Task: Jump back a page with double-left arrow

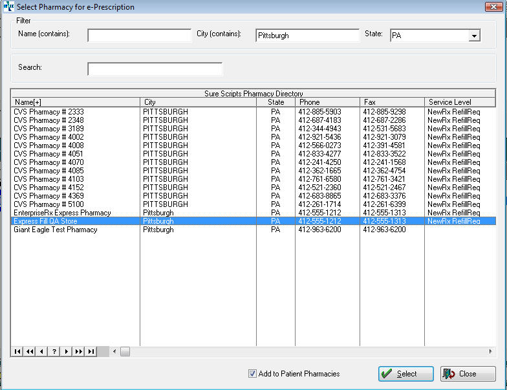Action: click(x=30, y=352)
